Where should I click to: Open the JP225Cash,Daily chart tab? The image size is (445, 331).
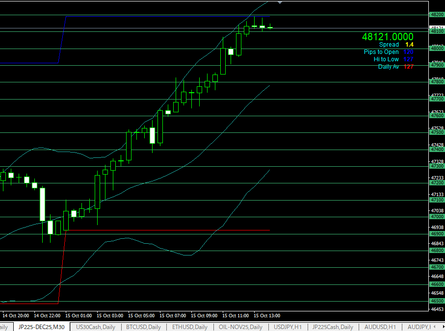[x=333, y=327]
